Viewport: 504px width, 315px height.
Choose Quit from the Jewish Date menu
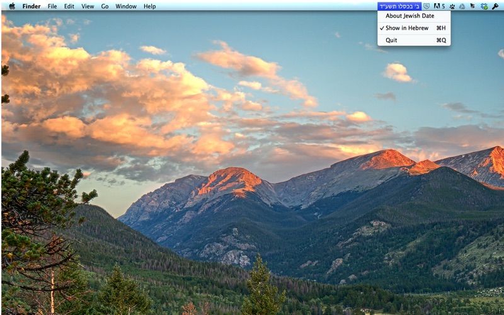point(414,40)
